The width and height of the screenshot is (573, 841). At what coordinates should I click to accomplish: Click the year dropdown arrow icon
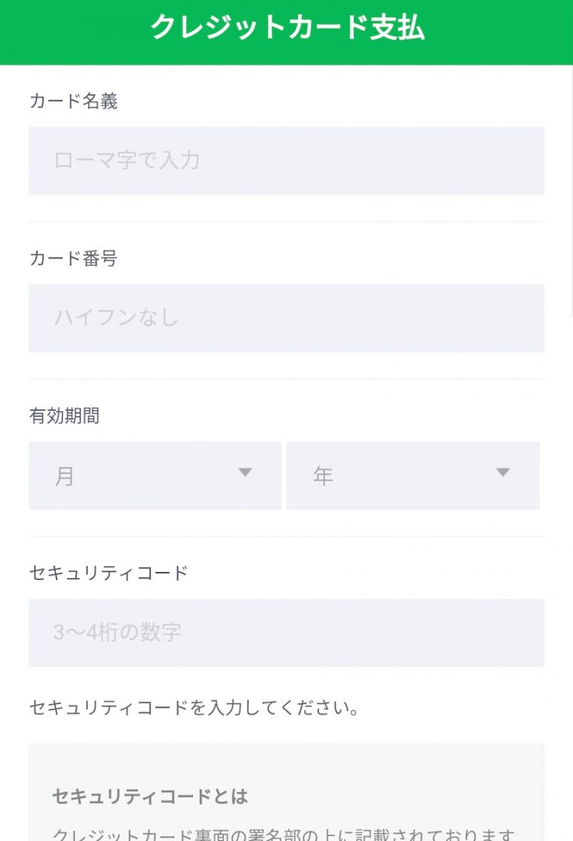(x=503, y=472)
